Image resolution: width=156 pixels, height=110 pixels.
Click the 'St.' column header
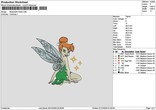pyautogui.click(x=123, y=52)
